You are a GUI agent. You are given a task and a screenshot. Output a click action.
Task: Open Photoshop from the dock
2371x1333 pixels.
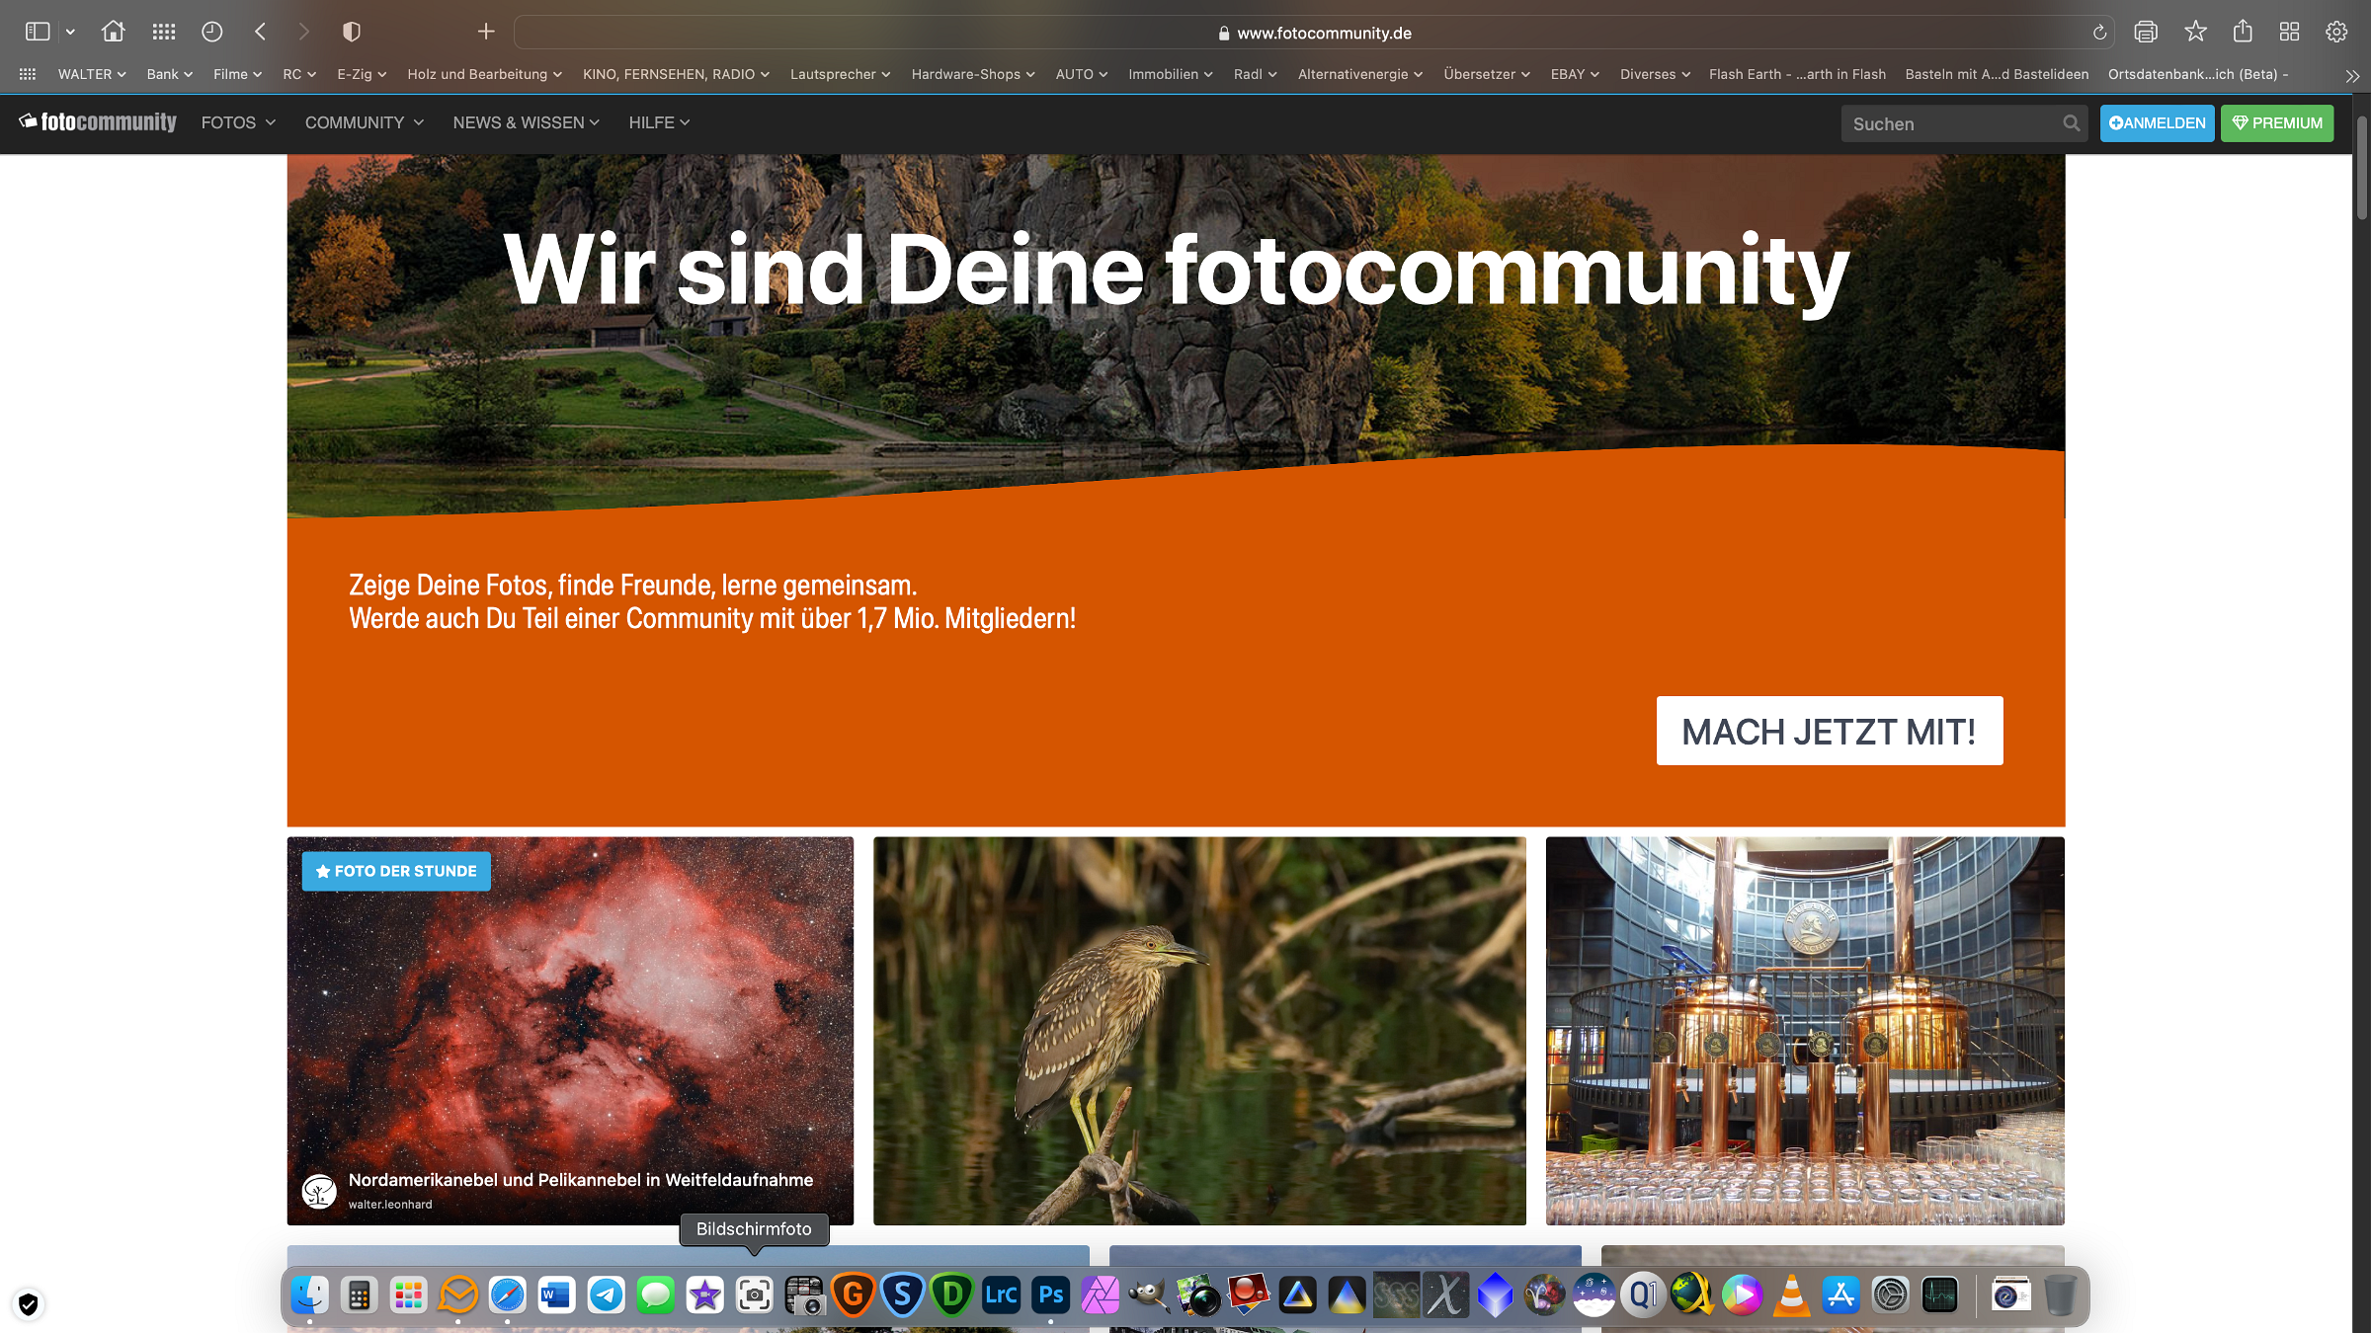click(x=1050, y=1294)
